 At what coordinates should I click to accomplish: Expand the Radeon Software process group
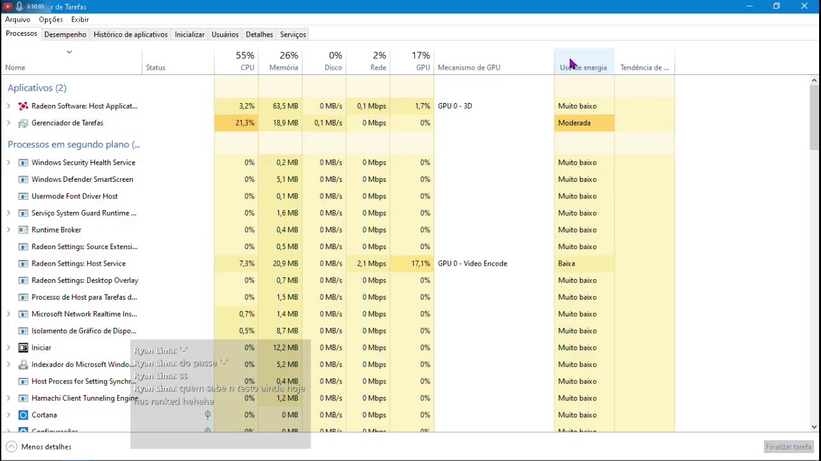point(8,106)
